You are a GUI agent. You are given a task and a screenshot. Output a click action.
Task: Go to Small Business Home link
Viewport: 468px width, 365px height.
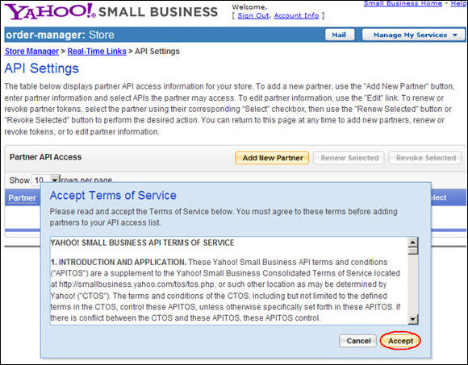point(403,3)
